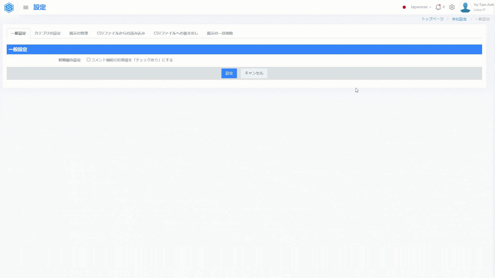The image size is (495, 278).
Task: Click the Japan flag language icon
Action: coord(404,7)
